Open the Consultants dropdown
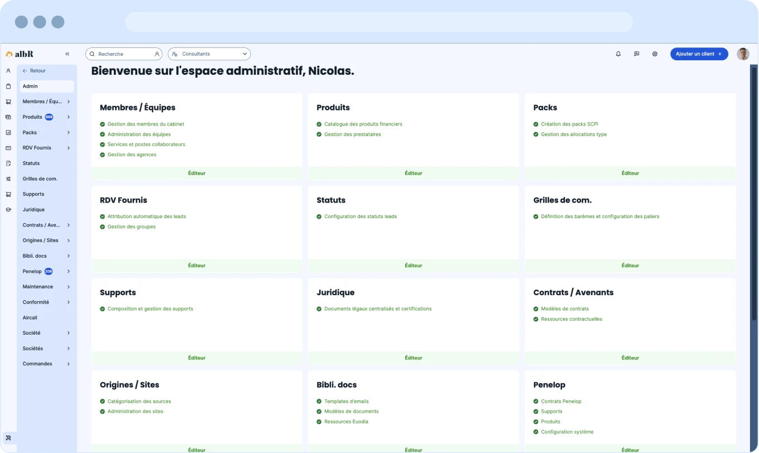759x453 pixels. point(209,54)
